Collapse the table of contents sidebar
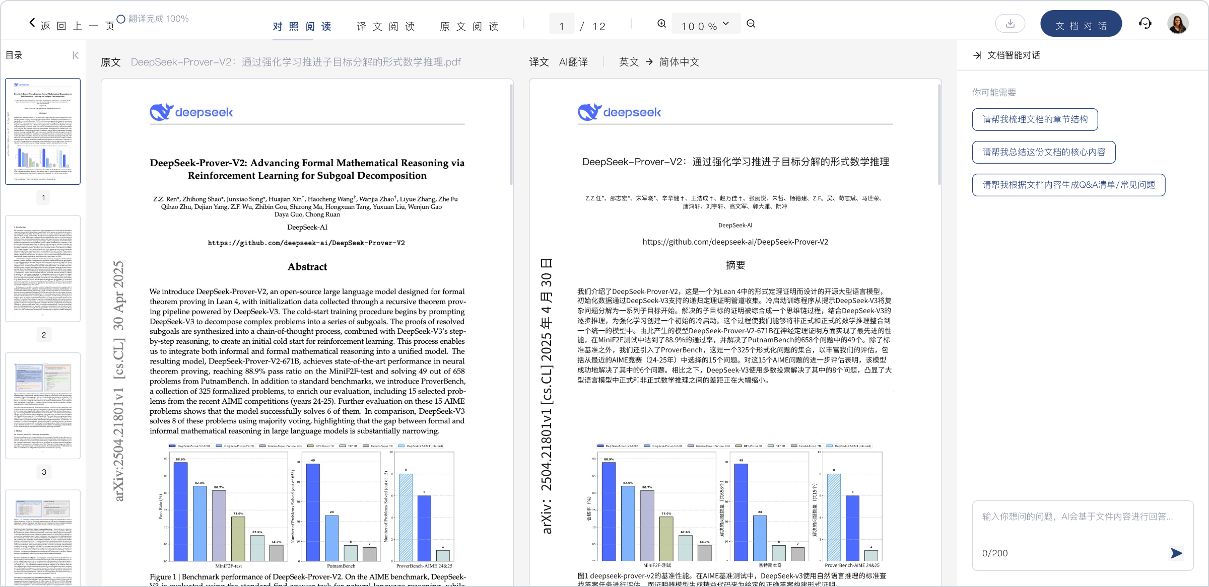This screenshot has width=1209, height=587. pyautogui.click(x=76, y=55)
